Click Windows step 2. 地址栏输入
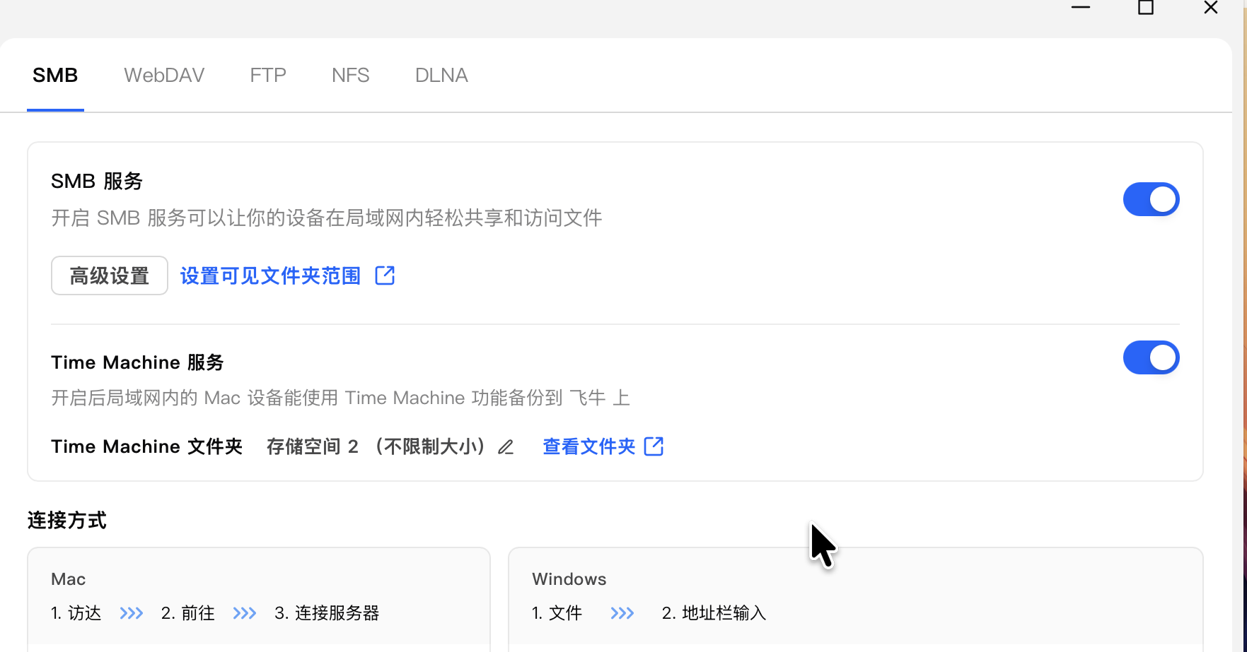Screen dimensions: 1247x652 pos(714,613)
